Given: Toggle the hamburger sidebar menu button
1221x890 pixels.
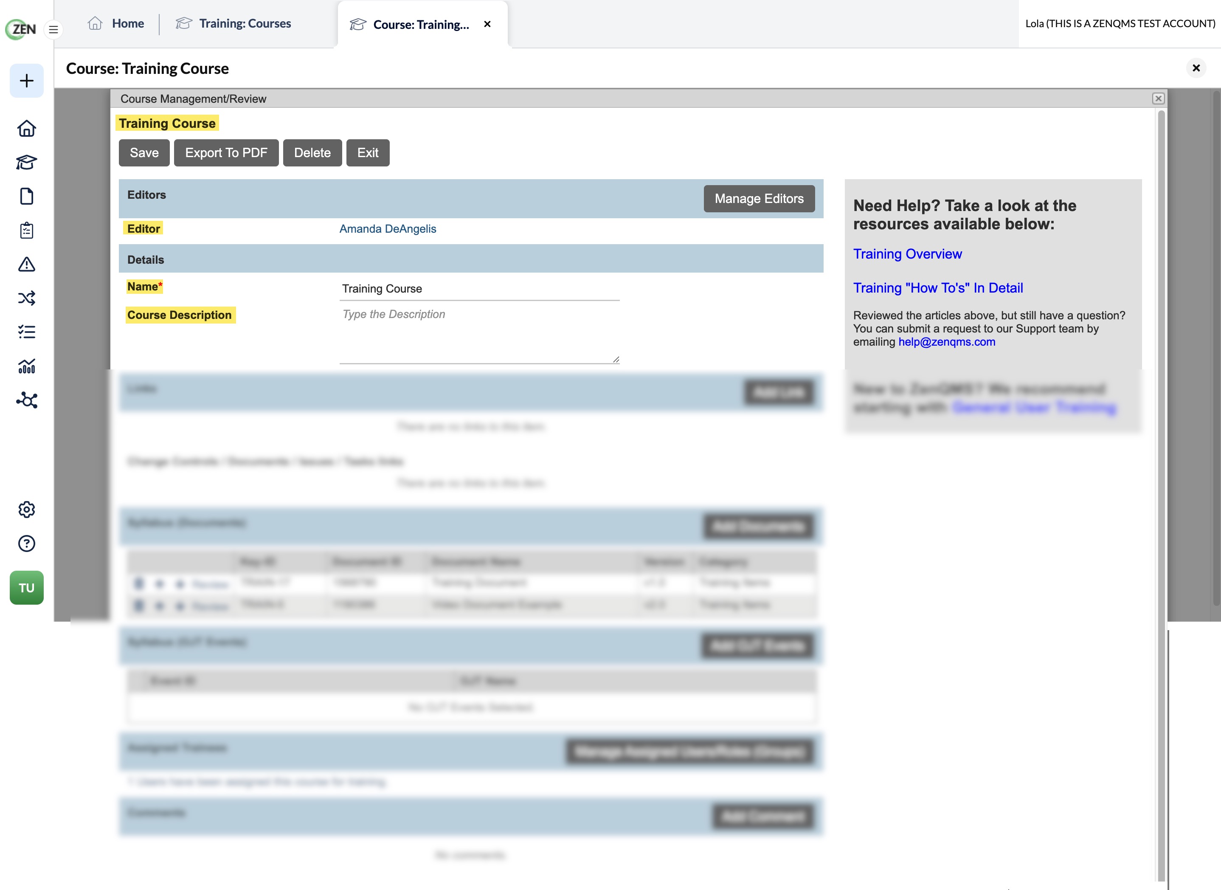Looking at the screenshot, I should pyautogui.click(x=53, y=29).
